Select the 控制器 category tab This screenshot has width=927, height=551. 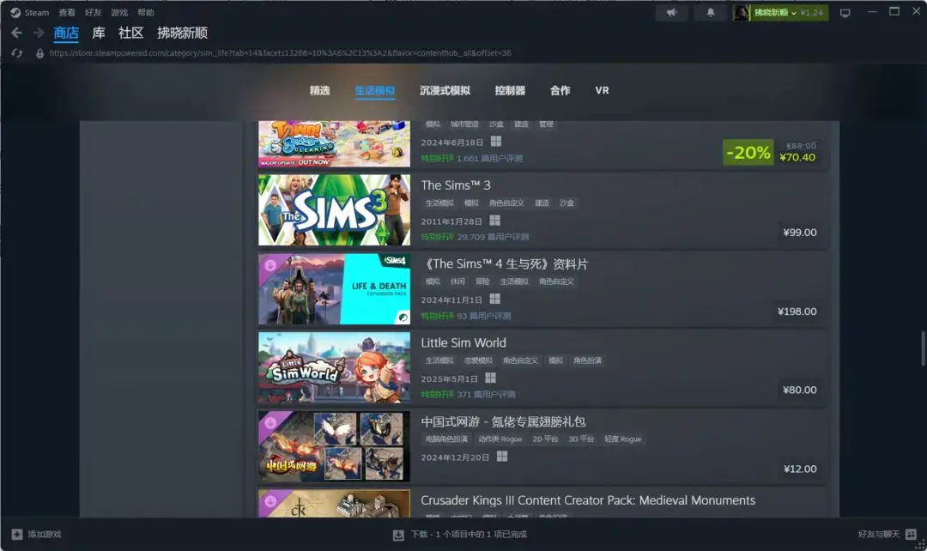click(510, 90)
